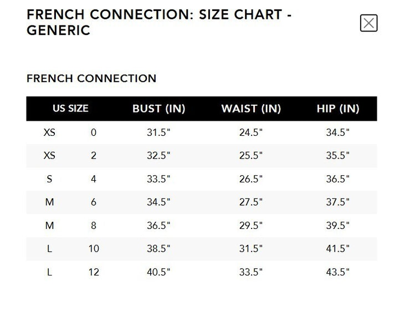Viewport: 399px width, 327px height.
Task: Click the 29.5" waist measurement
Action: (x=251, y=226)
